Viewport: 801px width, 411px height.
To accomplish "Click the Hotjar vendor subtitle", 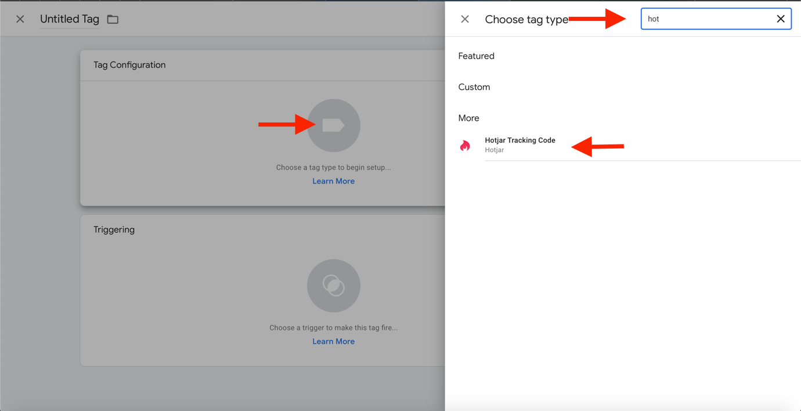I will coord(495,150).
